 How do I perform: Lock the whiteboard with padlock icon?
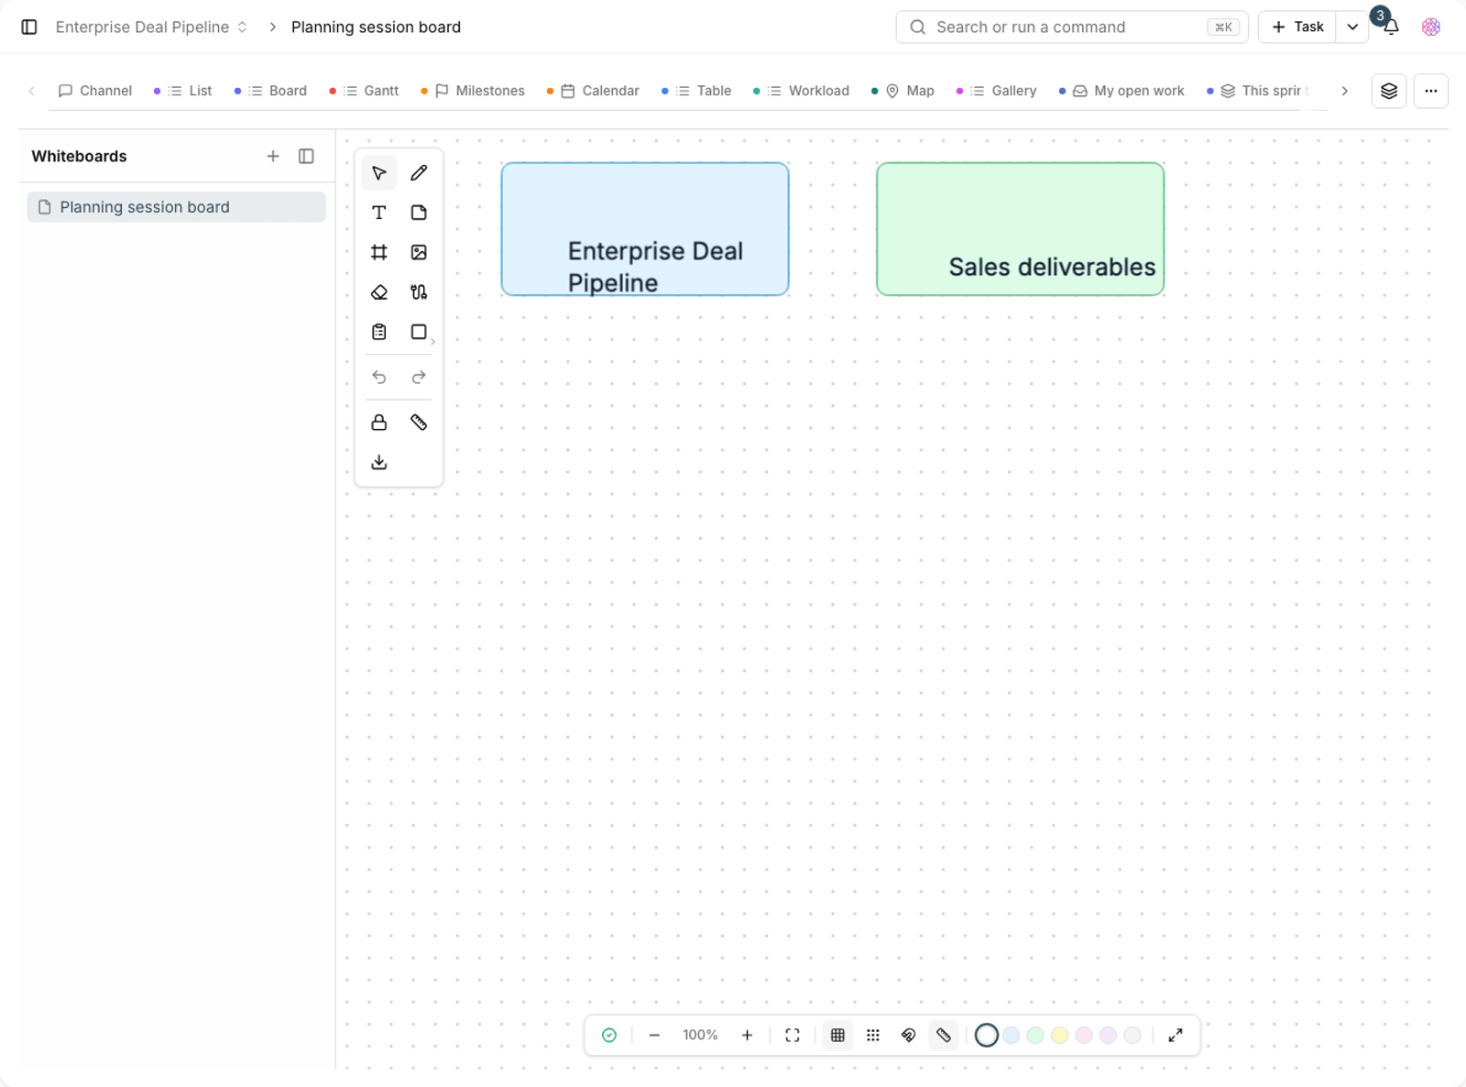(x=378, y=423)
